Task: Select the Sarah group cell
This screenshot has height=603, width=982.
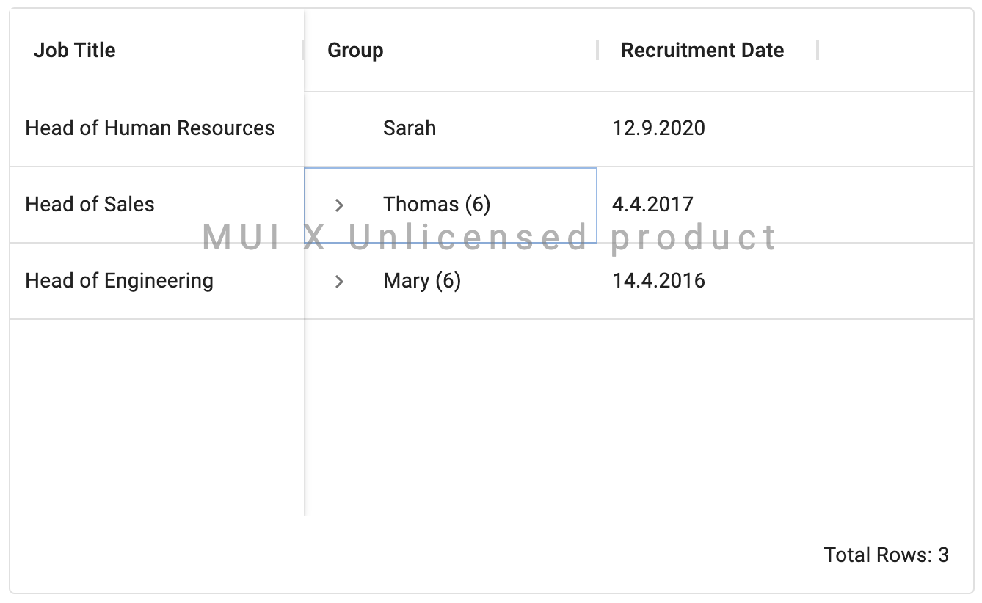Action: 451,128
